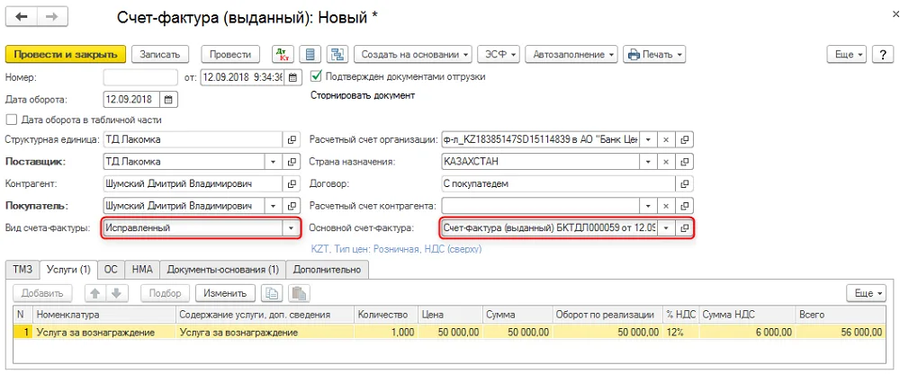Clear Расчетный счет организации field
Screen dimensions: 900x374
(x=666, y=139)
